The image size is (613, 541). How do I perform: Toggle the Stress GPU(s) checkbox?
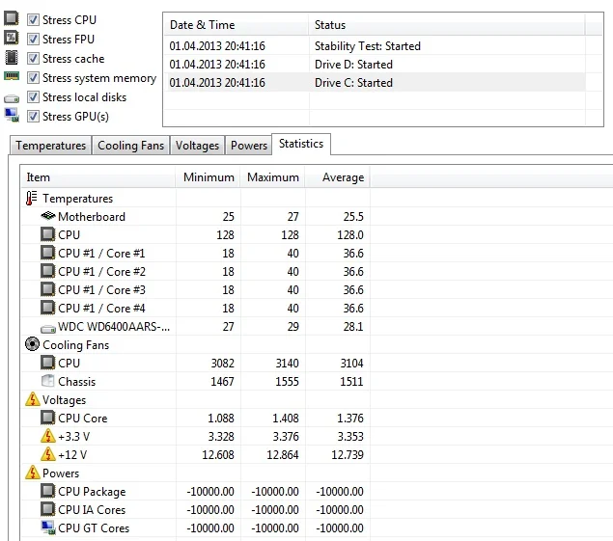pyautogui.click(x=33, y=116)
